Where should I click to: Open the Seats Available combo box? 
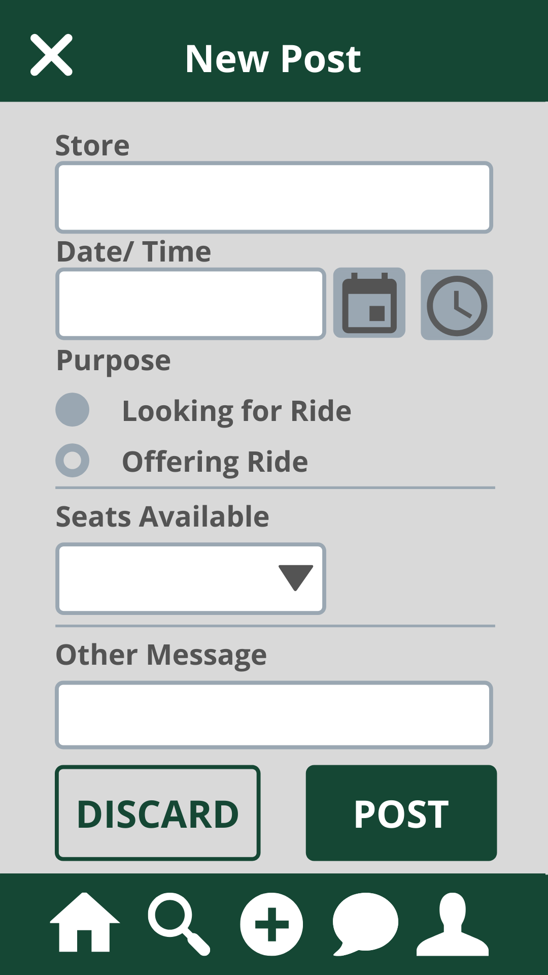[167, 579]
